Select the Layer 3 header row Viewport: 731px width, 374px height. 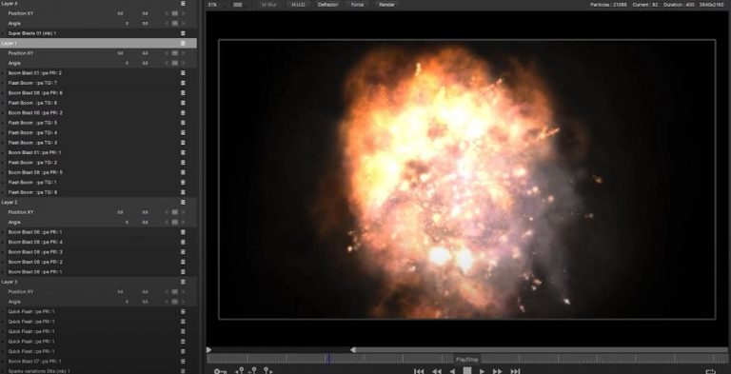(x=98, y=282)
